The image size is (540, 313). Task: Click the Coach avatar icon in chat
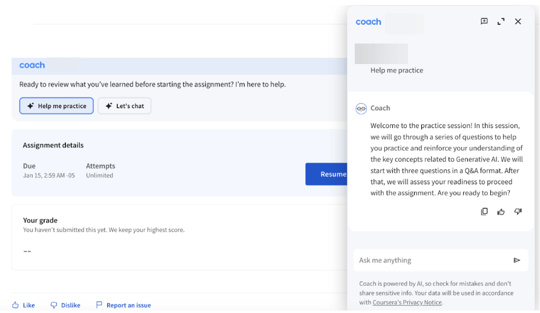click(x=361, y=108)
